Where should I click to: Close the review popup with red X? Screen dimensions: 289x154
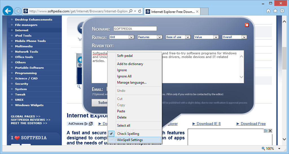pyautogui.click(x=247, y=25)
